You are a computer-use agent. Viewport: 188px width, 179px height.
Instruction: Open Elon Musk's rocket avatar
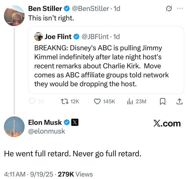14,127
